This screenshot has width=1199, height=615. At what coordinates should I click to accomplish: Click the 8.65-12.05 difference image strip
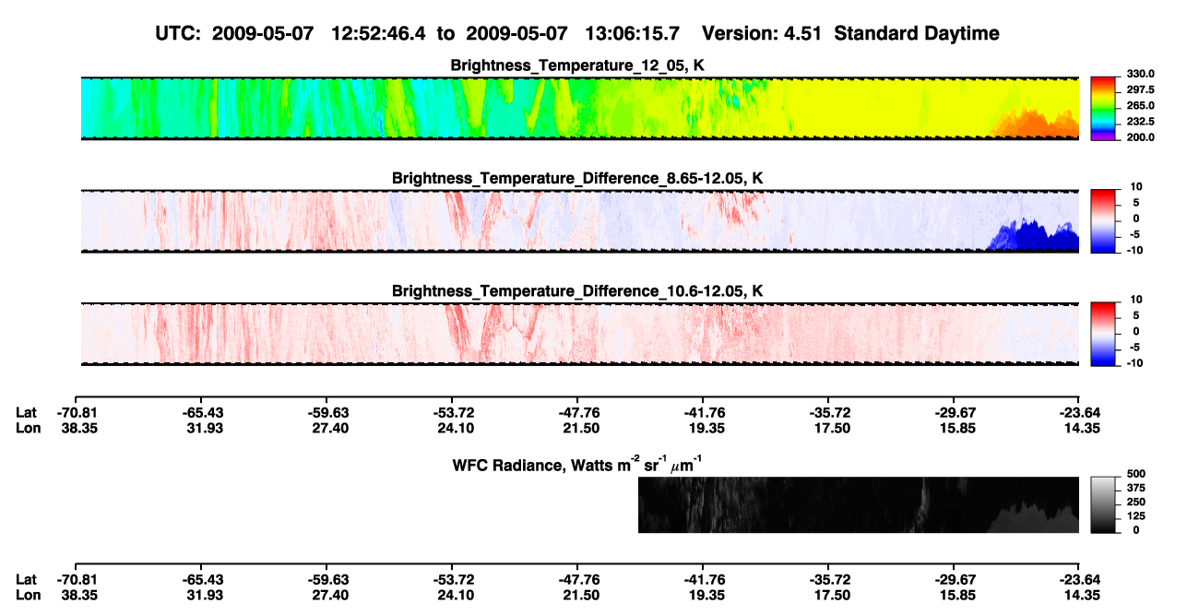580,220
